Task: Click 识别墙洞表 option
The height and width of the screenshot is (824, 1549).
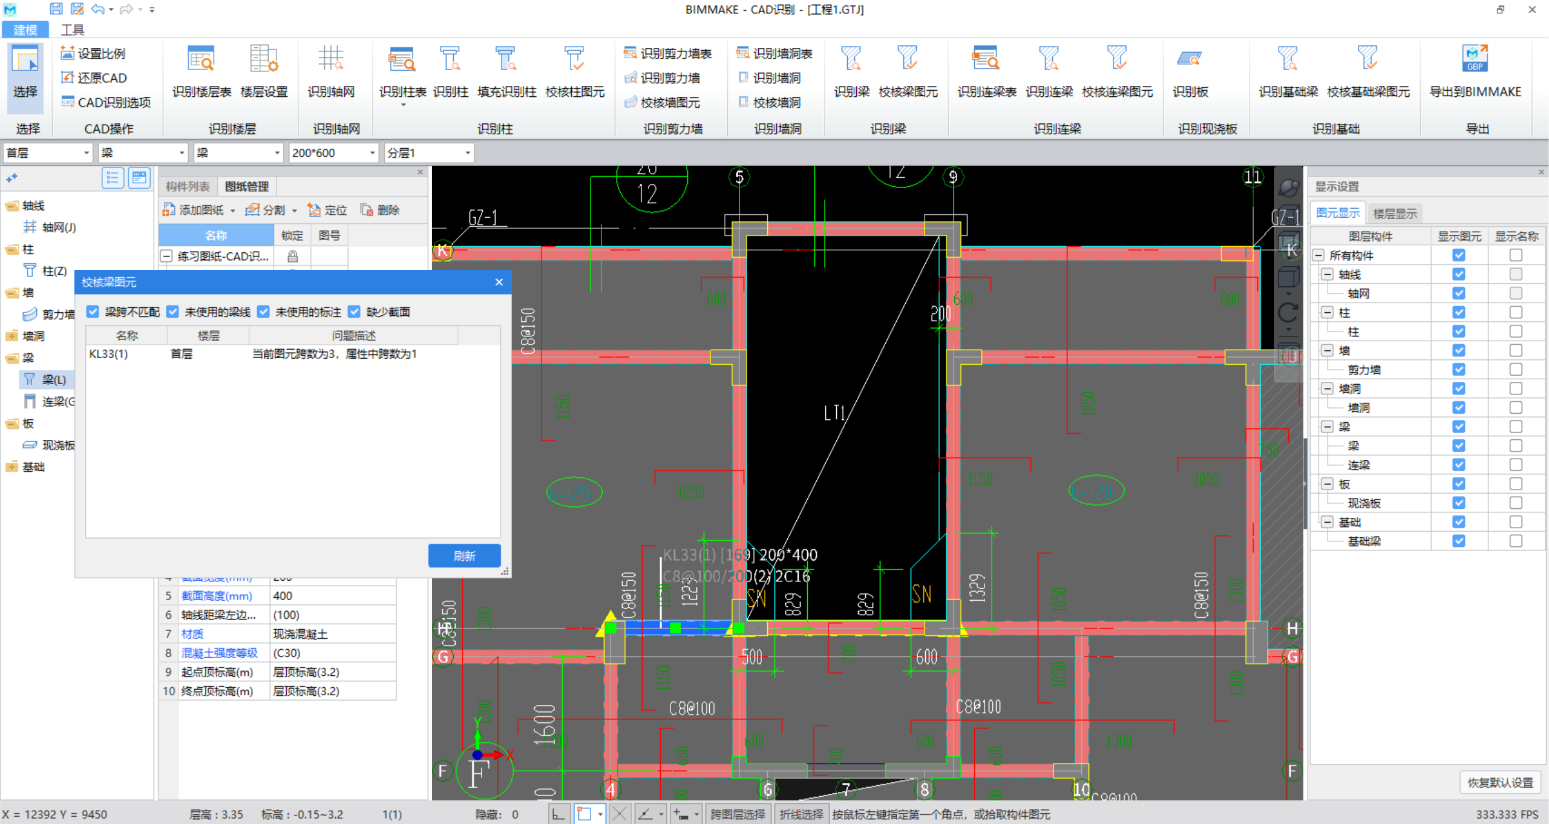Action: [x=774, y=53]
